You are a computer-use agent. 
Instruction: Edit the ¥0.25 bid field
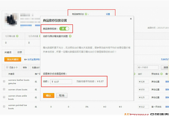tap(143, 97)
